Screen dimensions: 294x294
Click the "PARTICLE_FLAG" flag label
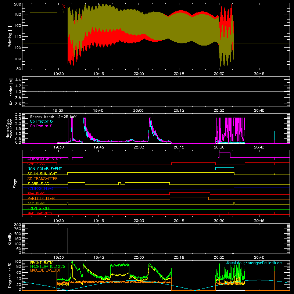[41, 198]
